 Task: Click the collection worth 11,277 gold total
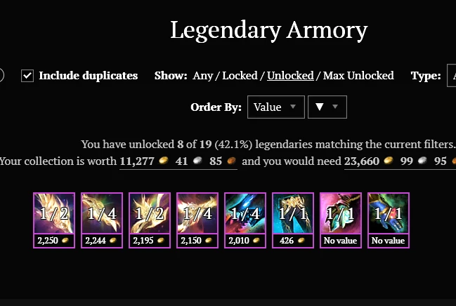coord(178,161)
